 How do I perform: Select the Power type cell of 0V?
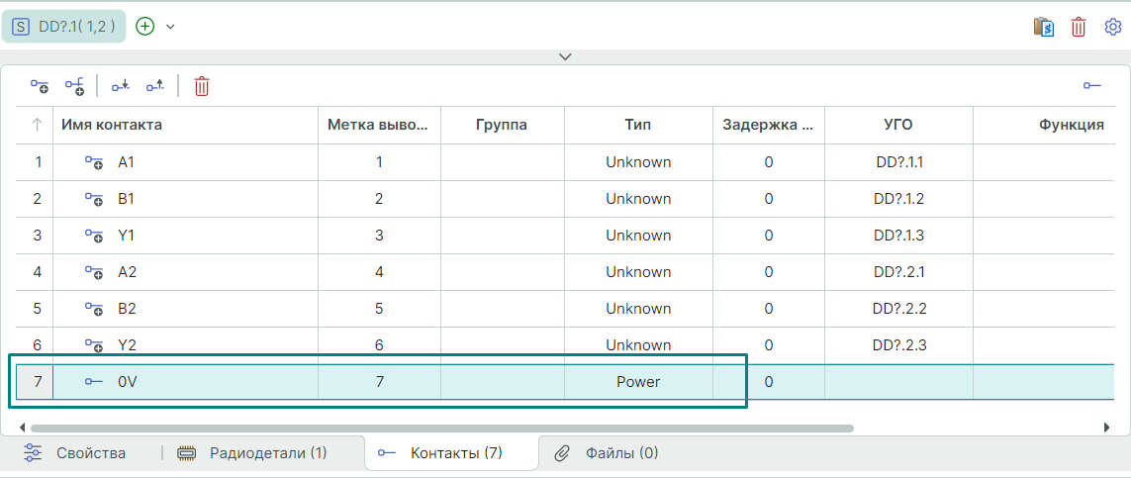coord(638,381)
